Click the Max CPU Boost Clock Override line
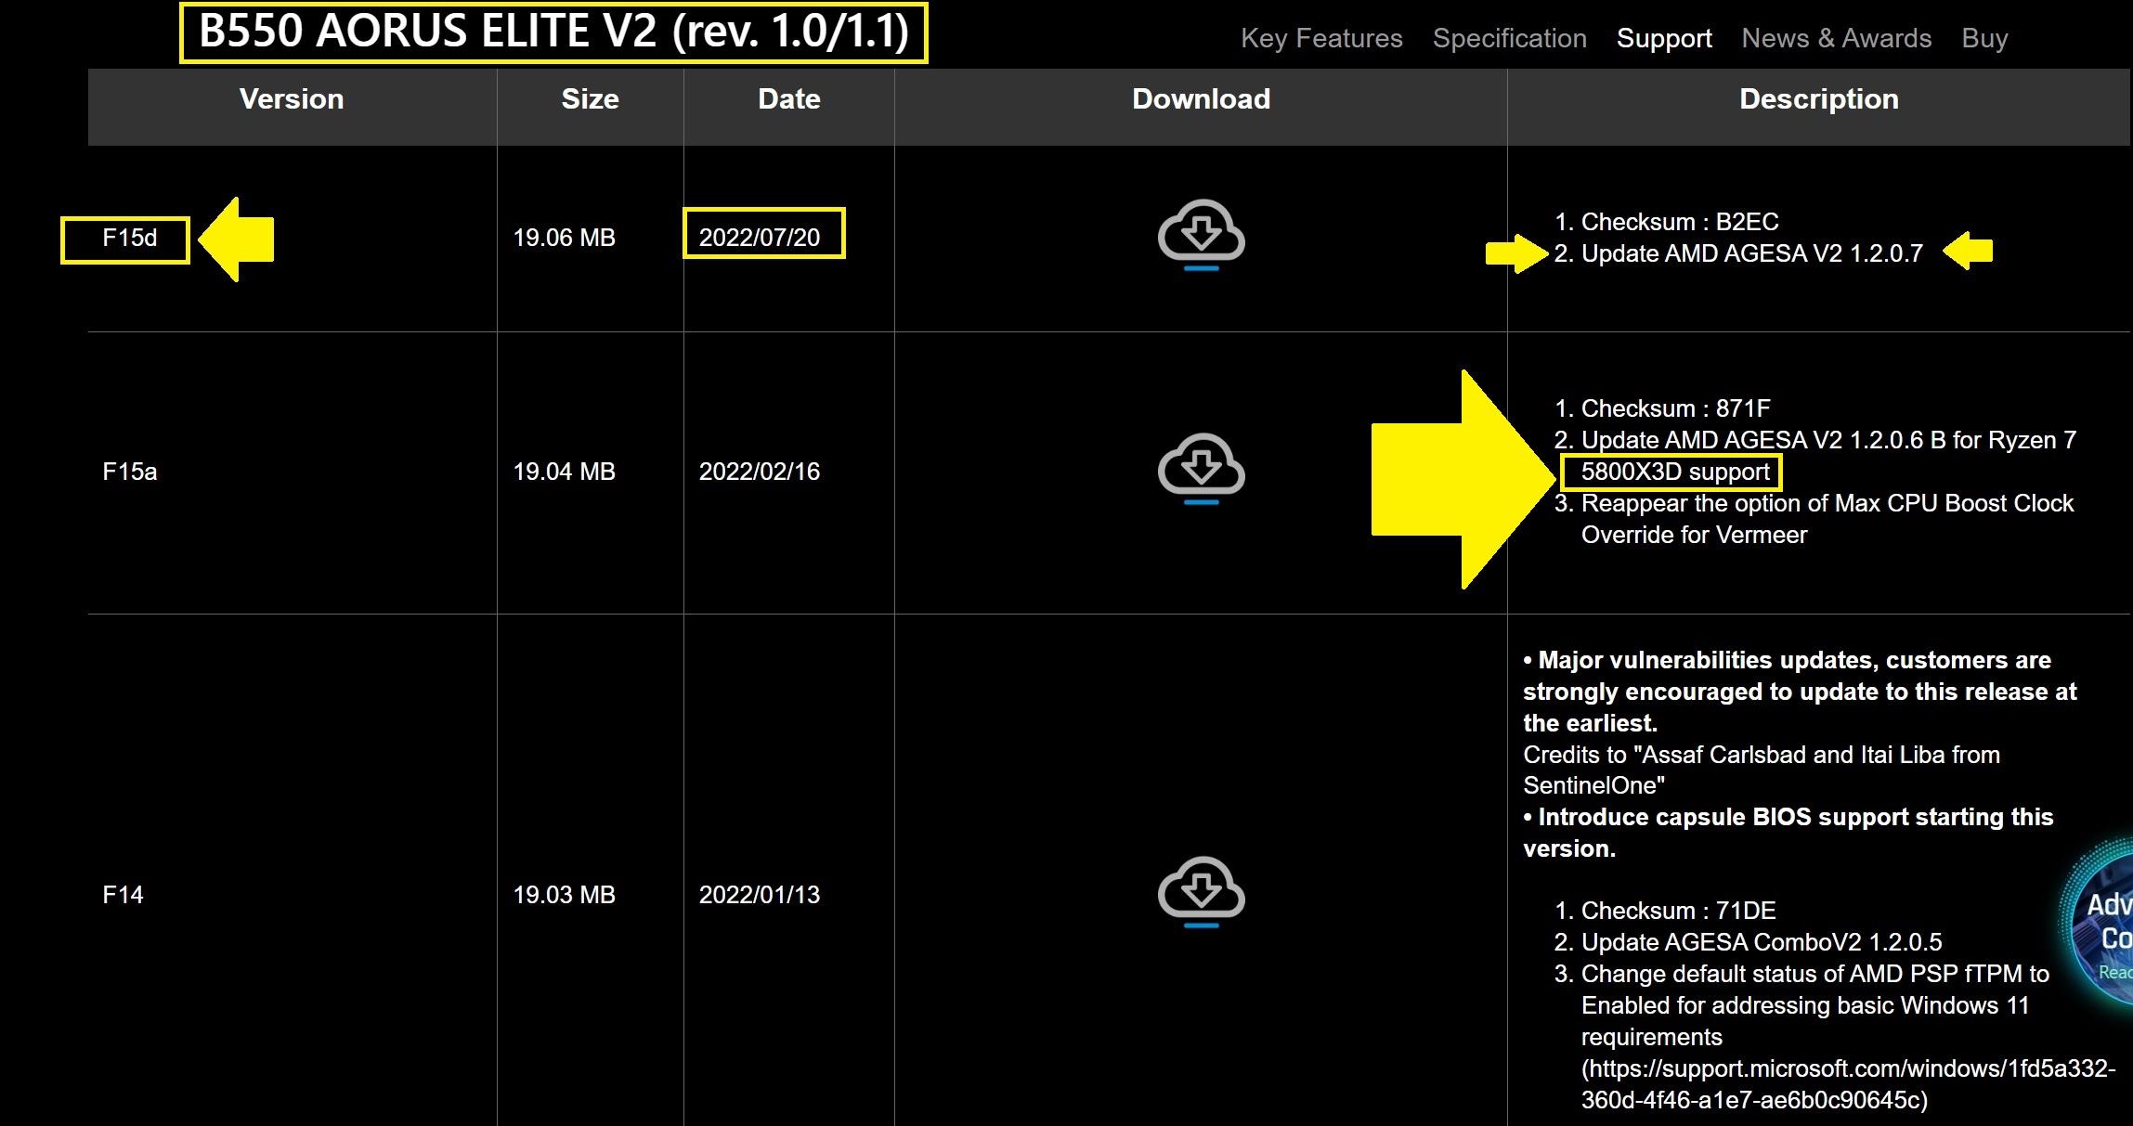The width and height of the screenshot is (2133, 1126). (1827, 519)
